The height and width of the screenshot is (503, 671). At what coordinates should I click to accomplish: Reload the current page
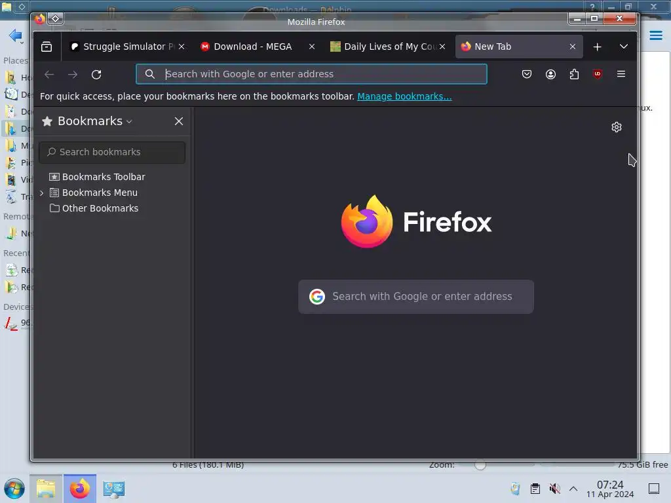[x=96, y=75]
